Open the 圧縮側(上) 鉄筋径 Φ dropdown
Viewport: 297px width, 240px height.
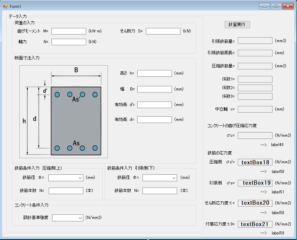coord(66,178)
